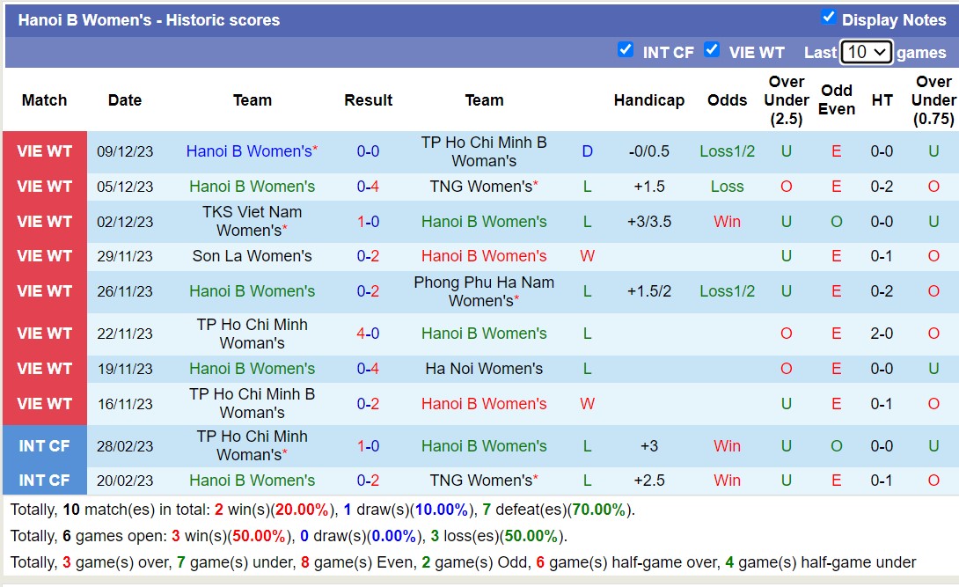
Task: Select Phong Phu Ha Nam Women's team
Action: point(484,291)
